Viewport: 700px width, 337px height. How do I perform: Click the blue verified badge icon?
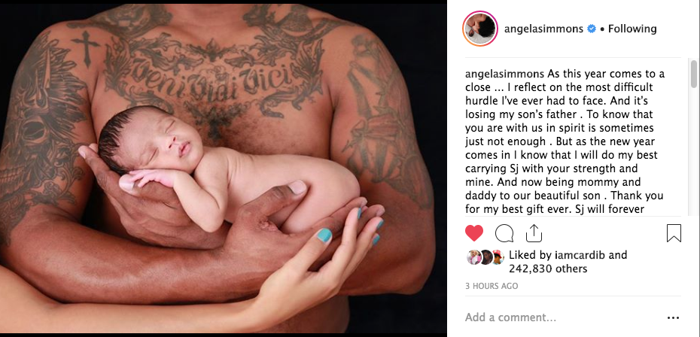(x=592, y=29)
